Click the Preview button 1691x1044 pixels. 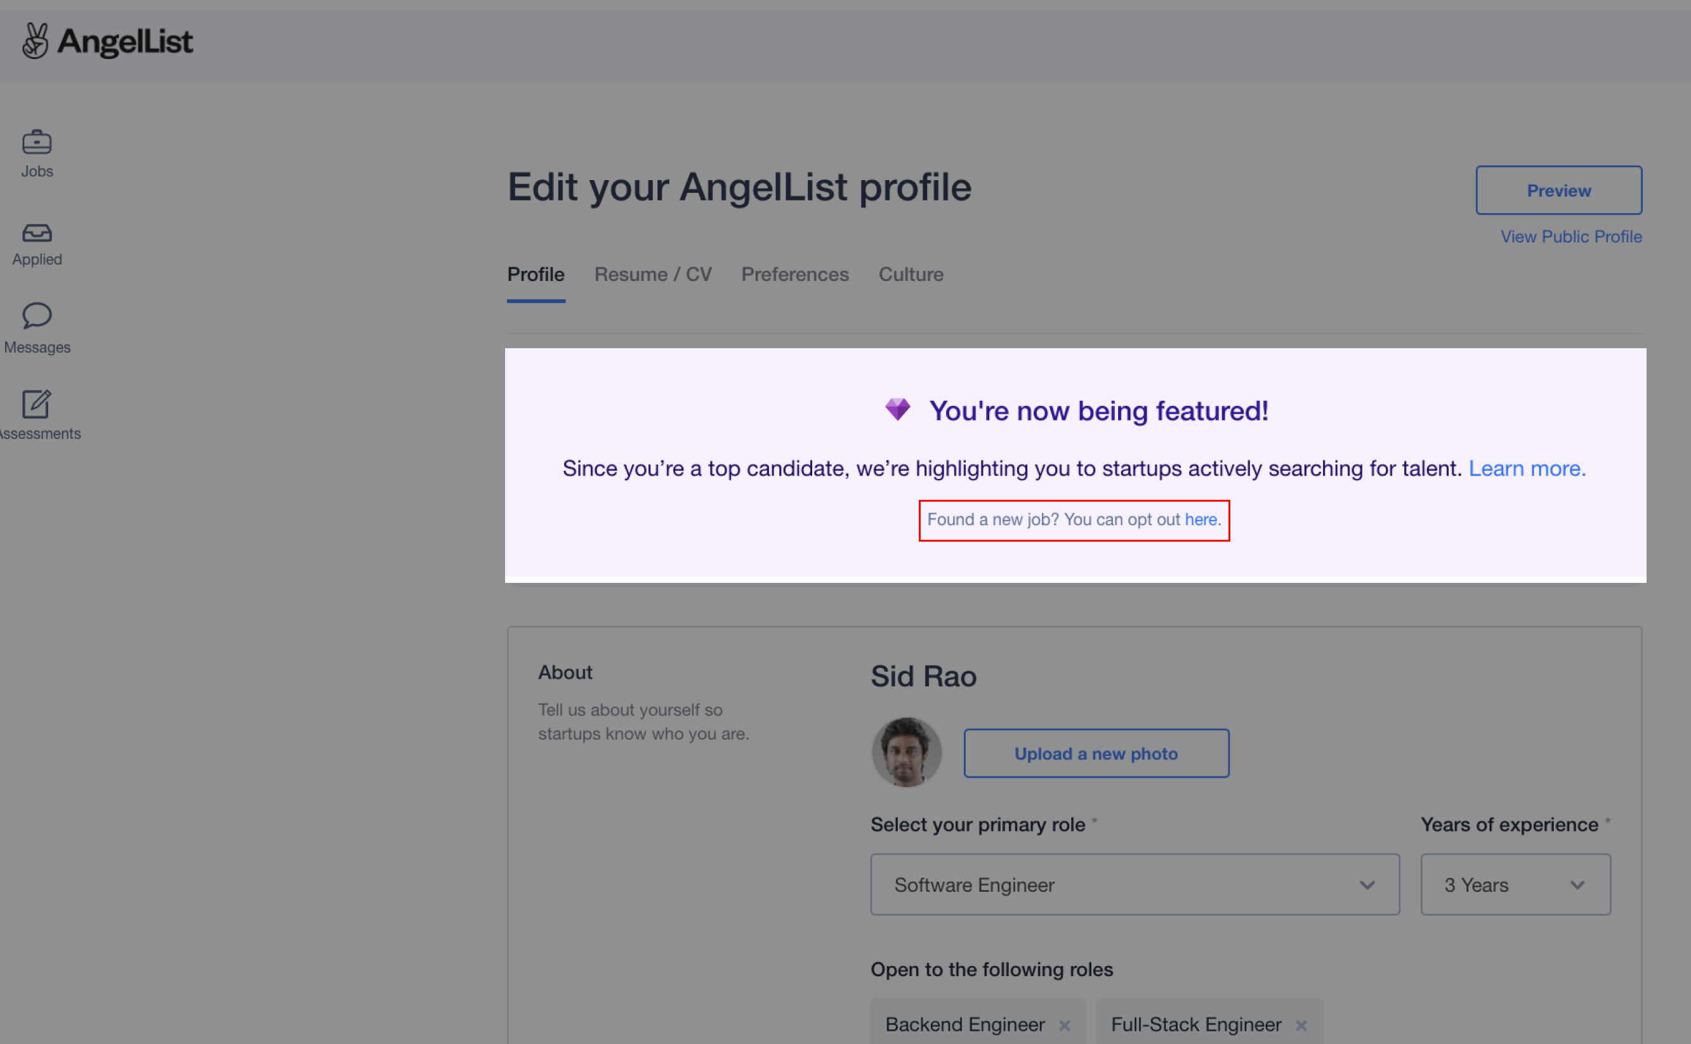(1558, 190)
